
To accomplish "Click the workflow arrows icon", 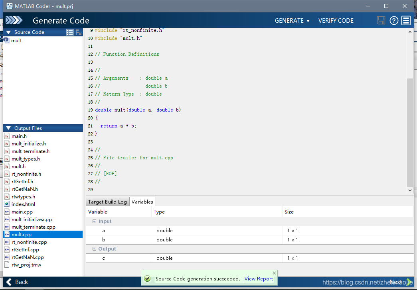I will click(14, 20).
